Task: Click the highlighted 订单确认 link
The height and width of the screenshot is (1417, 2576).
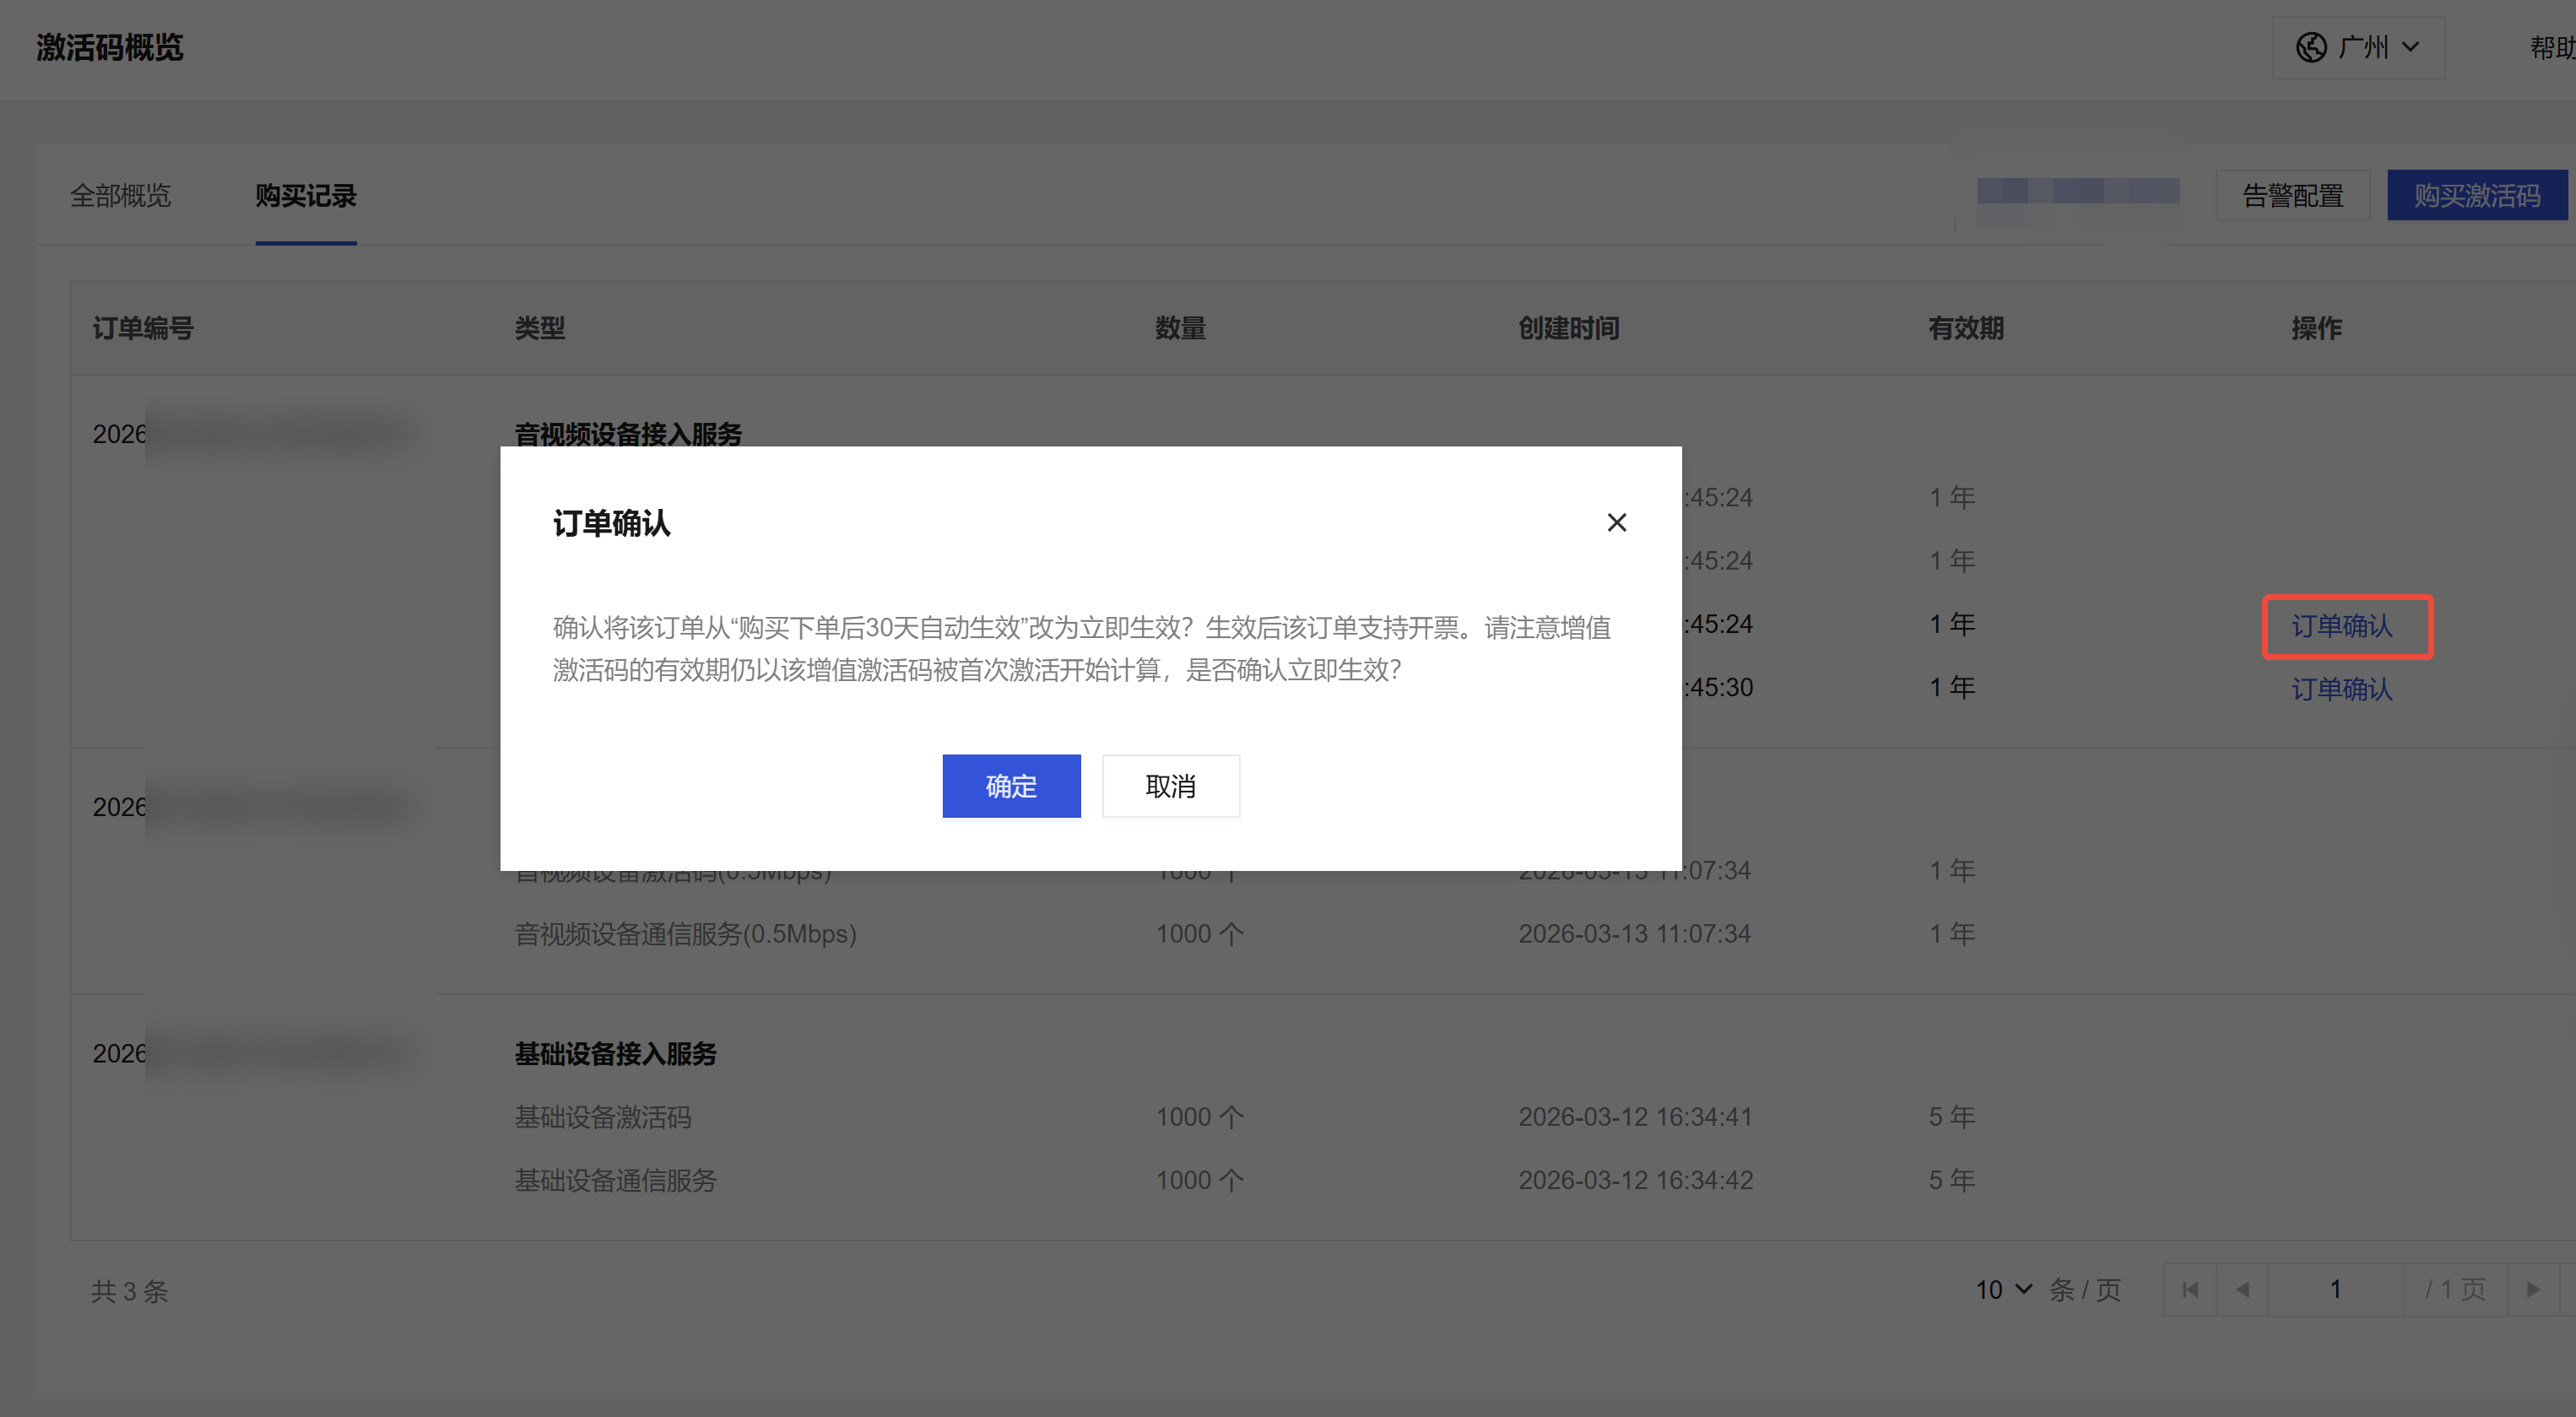Action: click(x=2341, y=626)
